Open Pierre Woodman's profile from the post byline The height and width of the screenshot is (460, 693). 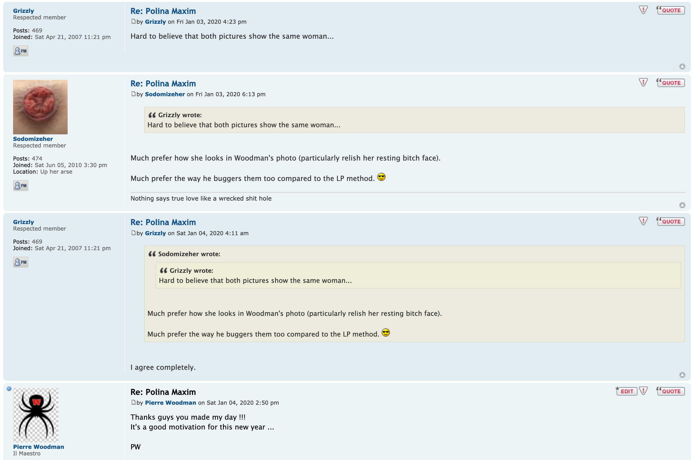coord(170,403)
